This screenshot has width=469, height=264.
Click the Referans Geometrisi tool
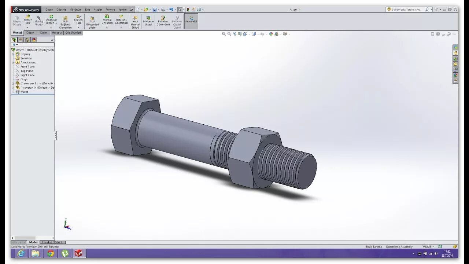(121, 19)
